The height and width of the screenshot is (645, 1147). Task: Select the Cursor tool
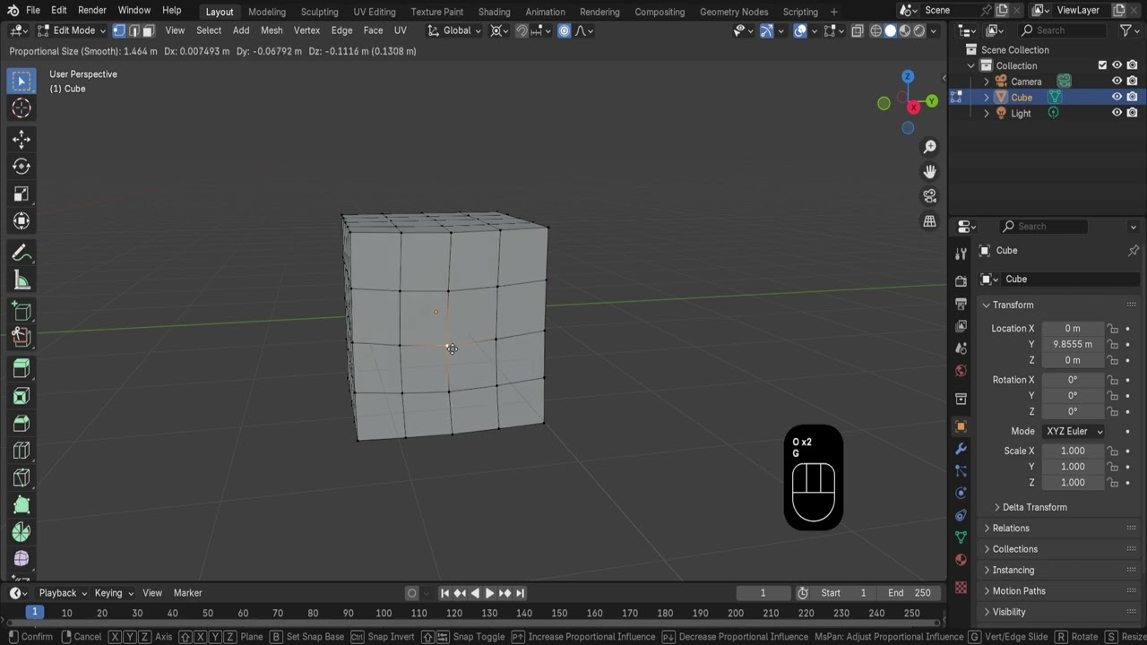point(22,108)
